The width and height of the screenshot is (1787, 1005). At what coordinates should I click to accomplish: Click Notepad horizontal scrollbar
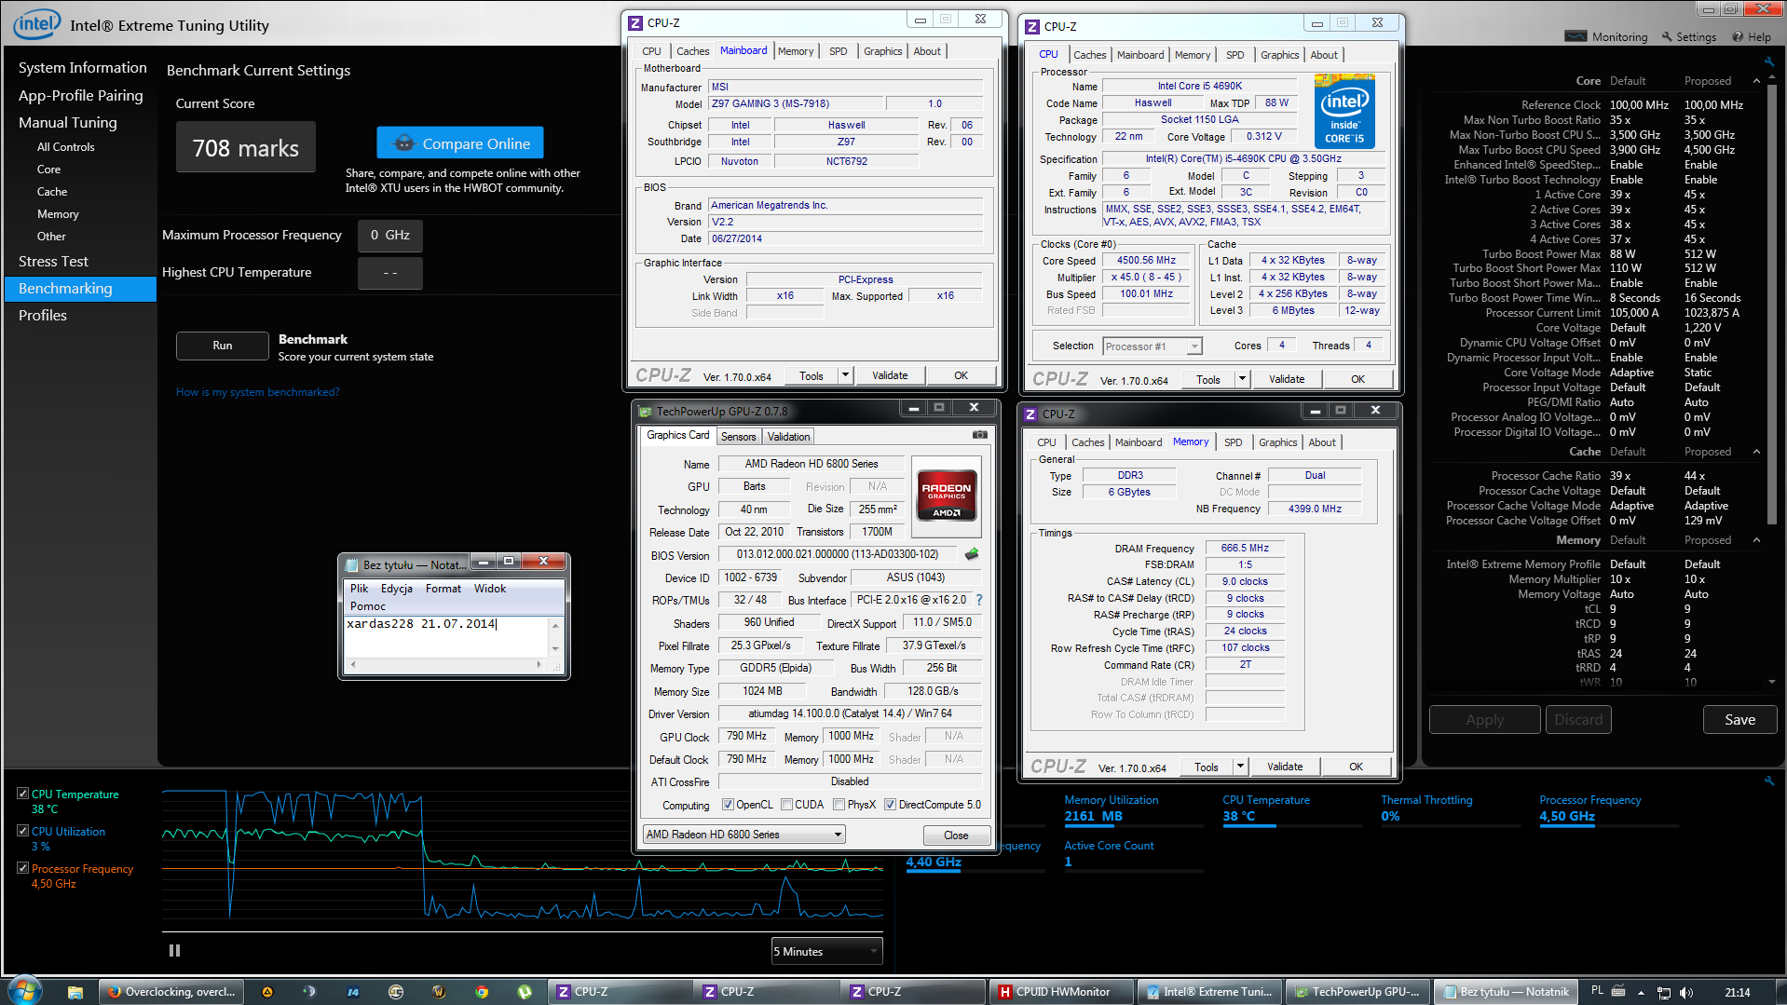pos(445,665)
